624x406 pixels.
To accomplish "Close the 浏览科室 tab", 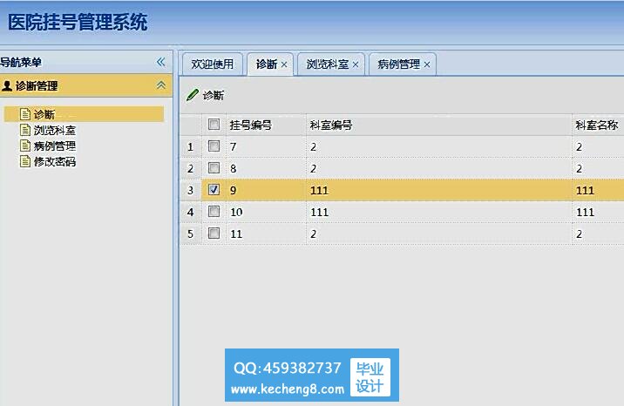I will point(356,64).
